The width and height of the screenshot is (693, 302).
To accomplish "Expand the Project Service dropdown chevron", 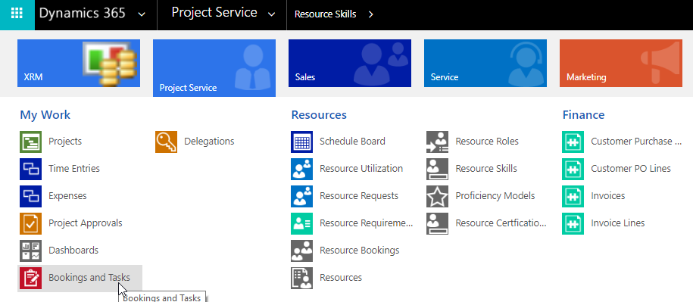I will pos(271,14).
